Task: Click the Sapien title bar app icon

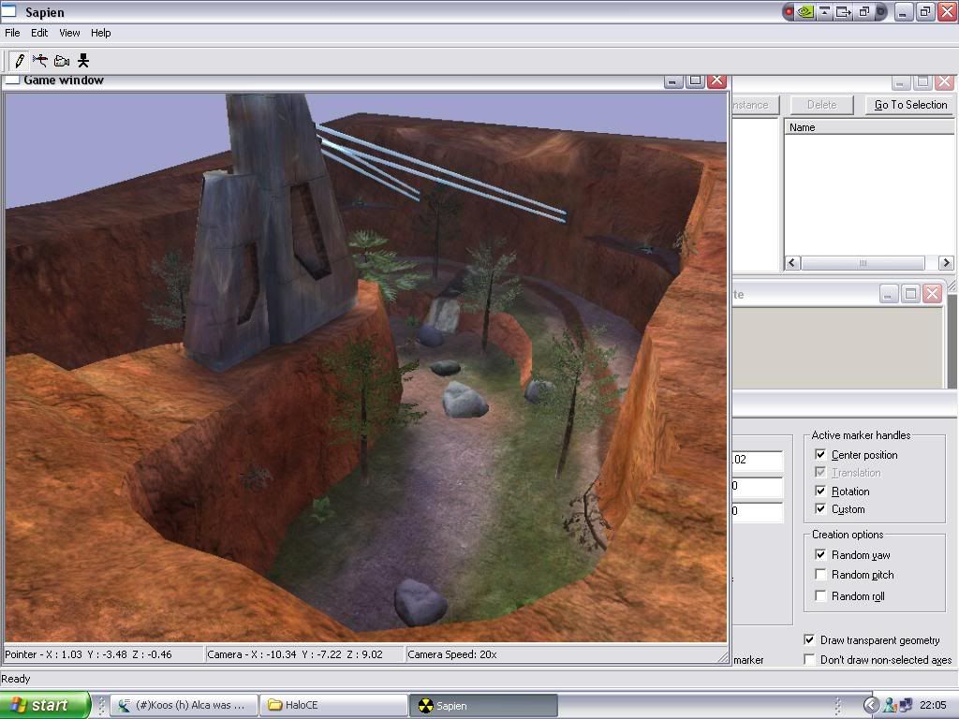Action: click(x=8, y=11)
